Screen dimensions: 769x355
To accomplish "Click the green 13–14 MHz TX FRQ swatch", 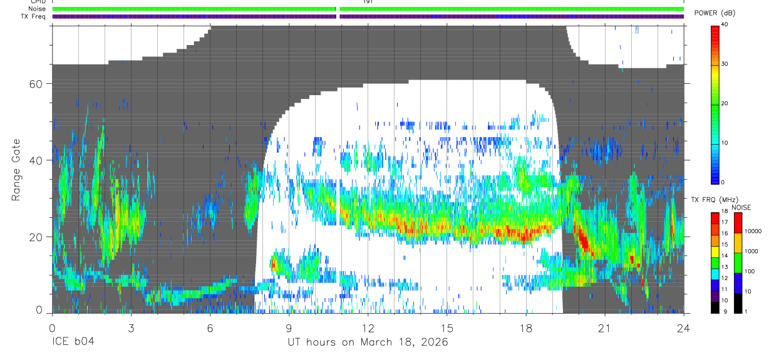I will 715,263.
